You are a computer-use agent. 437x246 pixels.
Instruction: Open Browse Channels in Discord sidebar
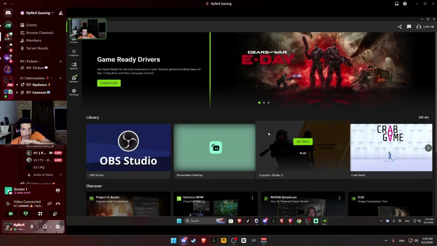[x=40, y=33]
